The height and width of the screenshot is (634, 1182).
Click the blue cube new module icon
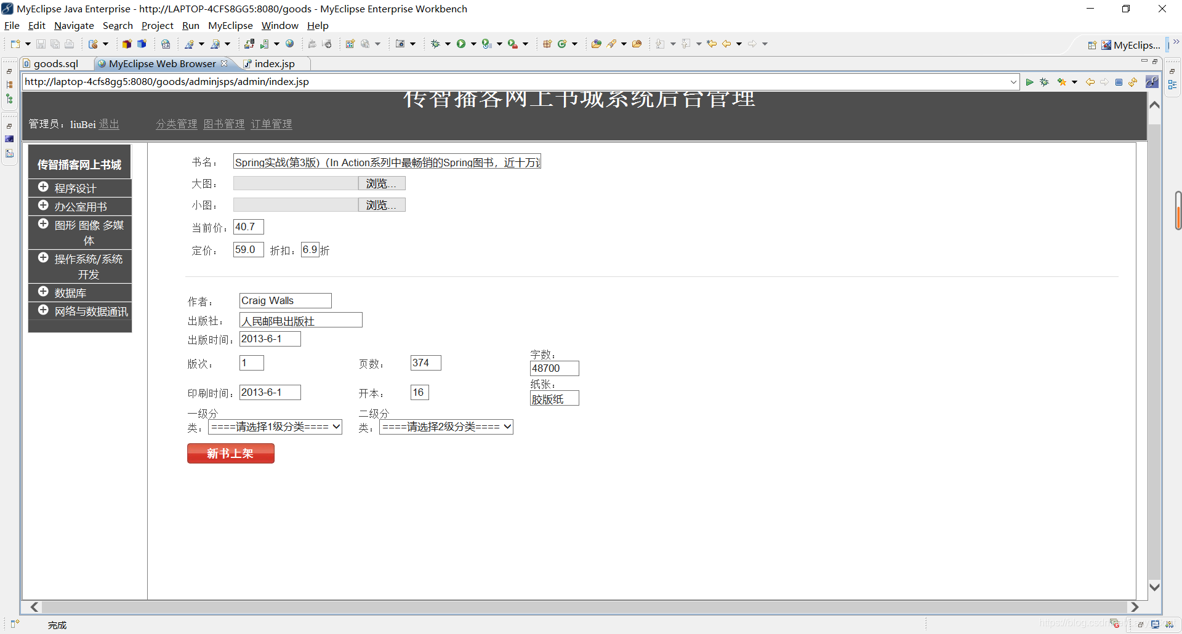point(142,44)
